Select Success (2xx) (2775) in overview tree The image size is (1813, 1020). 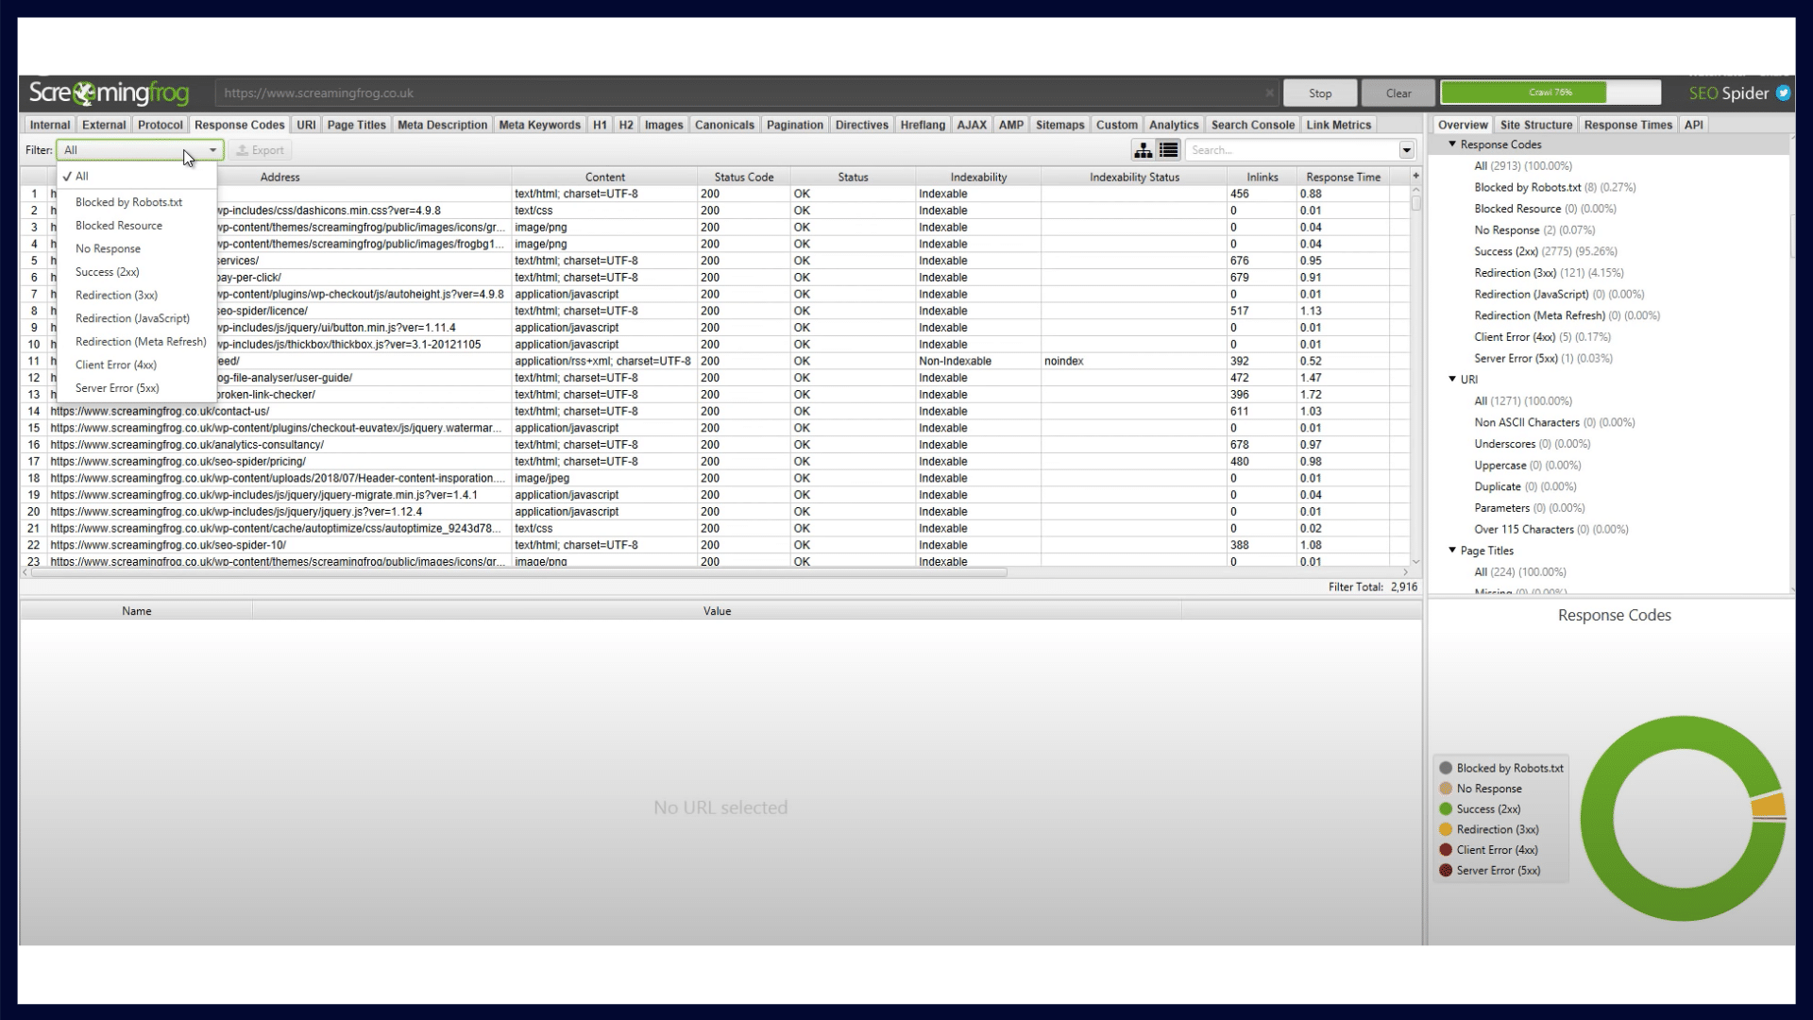coord(1546,251)
